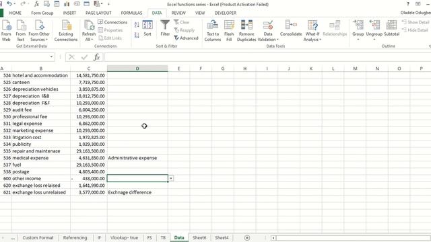
Task: Open the Customize Quick Access Toolbar dropdown
Action: (x=108, y=4)
